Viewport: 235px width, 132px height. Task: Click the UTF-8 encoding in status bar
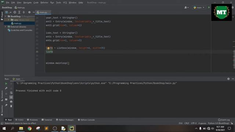click(x=194, y=123)
